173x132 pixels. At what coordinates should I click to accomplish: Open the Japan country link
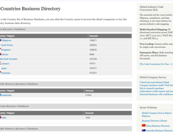[x=4, y=68]
